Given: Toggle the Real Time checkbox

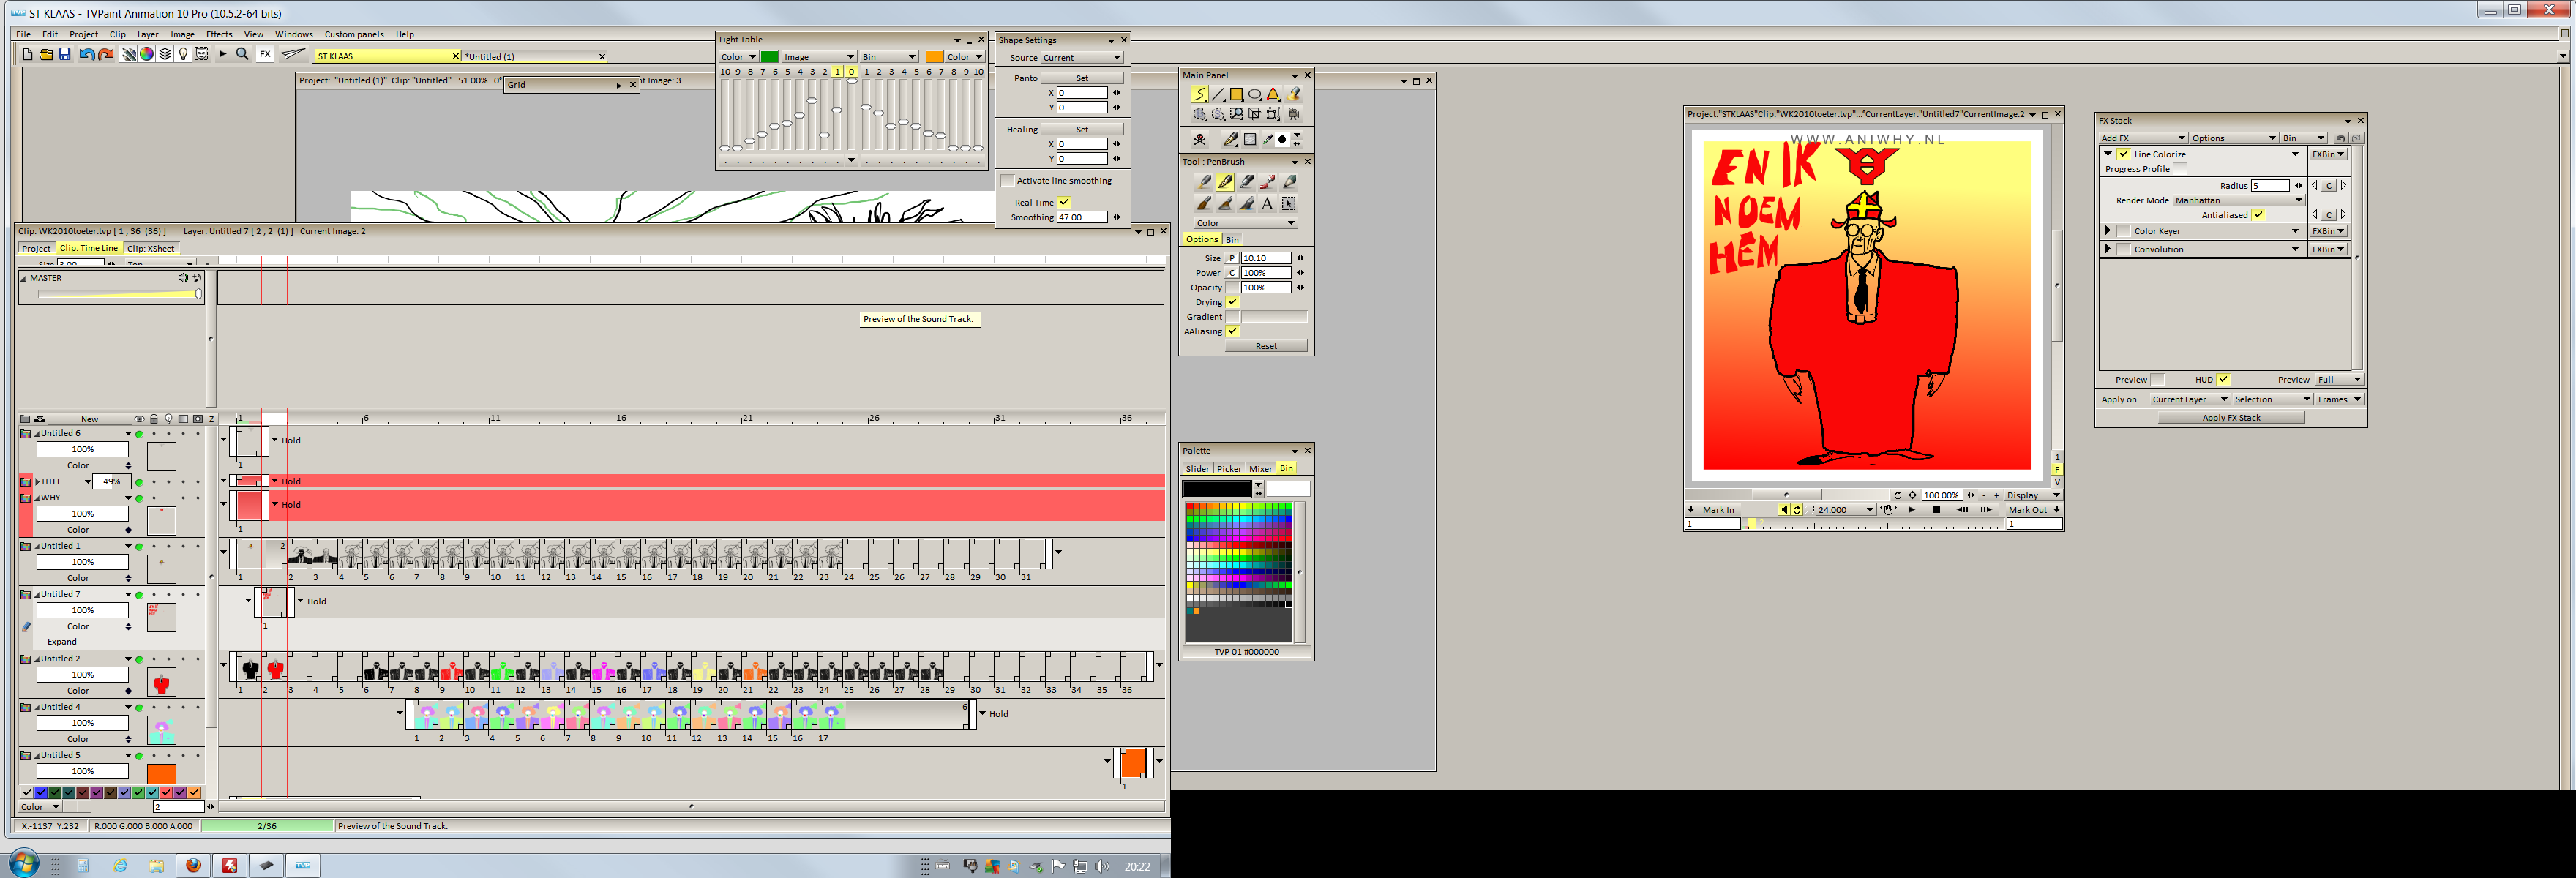Looking at the screenshot, I should [1064, 202].
